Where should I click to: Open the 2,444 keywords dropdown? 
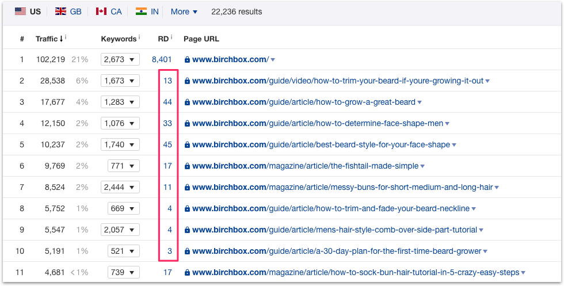(x=120, y=187)
